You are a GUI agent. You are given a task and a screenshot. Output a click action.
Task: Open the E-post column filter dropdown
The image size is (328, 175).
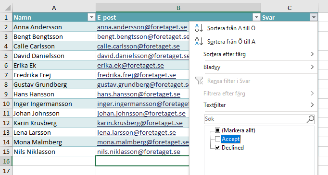pyautogui.click(x=256, y=18)
